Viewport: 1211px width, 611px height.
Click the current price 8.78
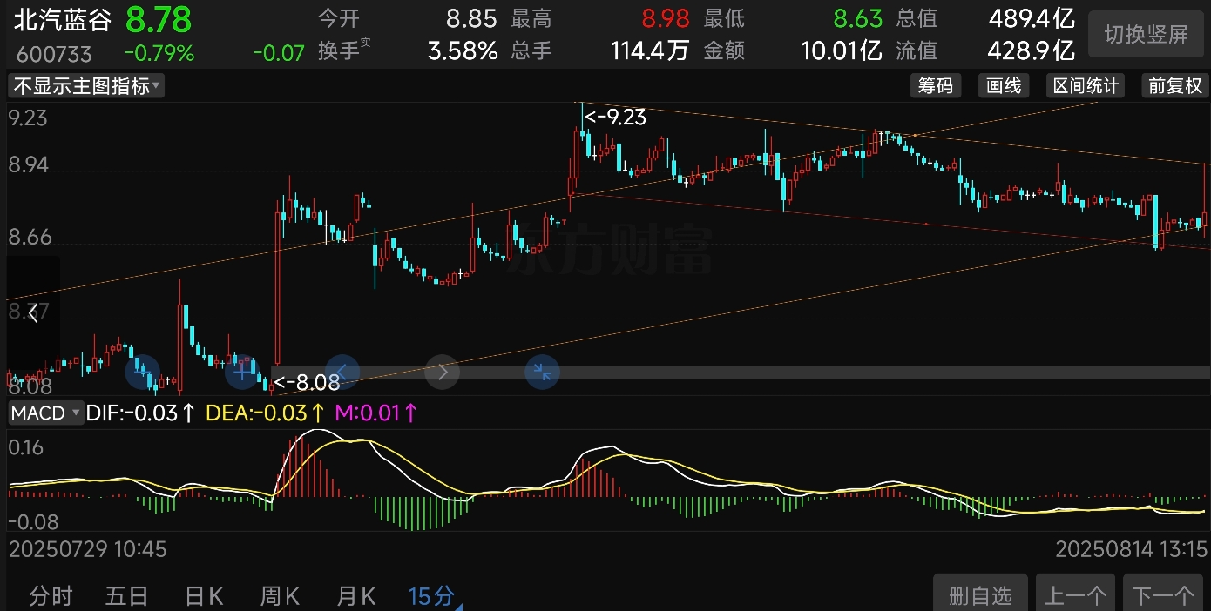point(159,18)
